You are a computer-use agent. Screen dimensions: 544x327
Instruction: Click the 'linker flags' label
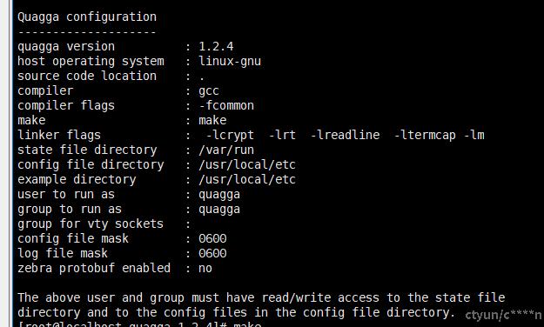59,135
